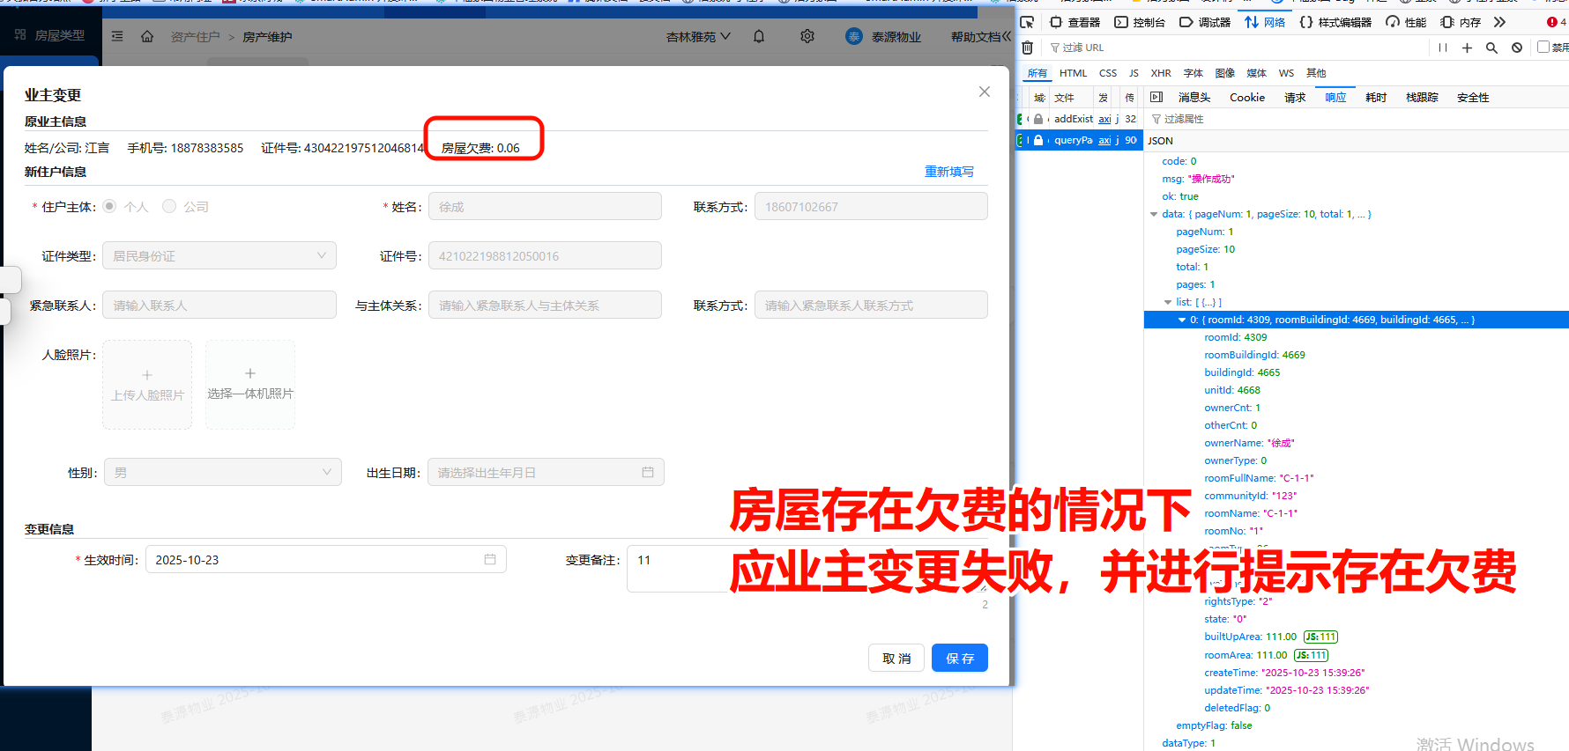Open the 出生日期 date picker

[x=546, y=473]
